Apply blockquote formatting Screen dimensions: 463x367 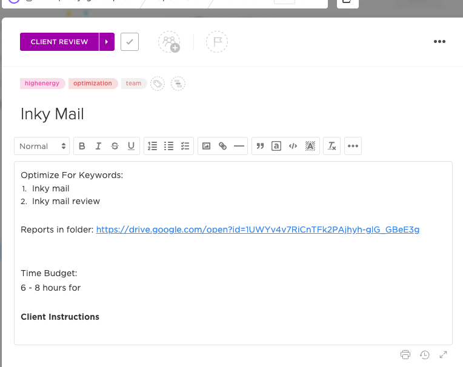pyautogui.click(x=260, y=146)
